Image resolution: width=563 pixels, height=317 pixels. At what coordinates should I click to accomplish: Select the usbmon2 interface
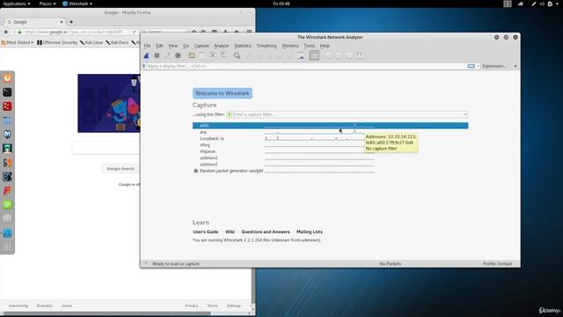point(208,165)
